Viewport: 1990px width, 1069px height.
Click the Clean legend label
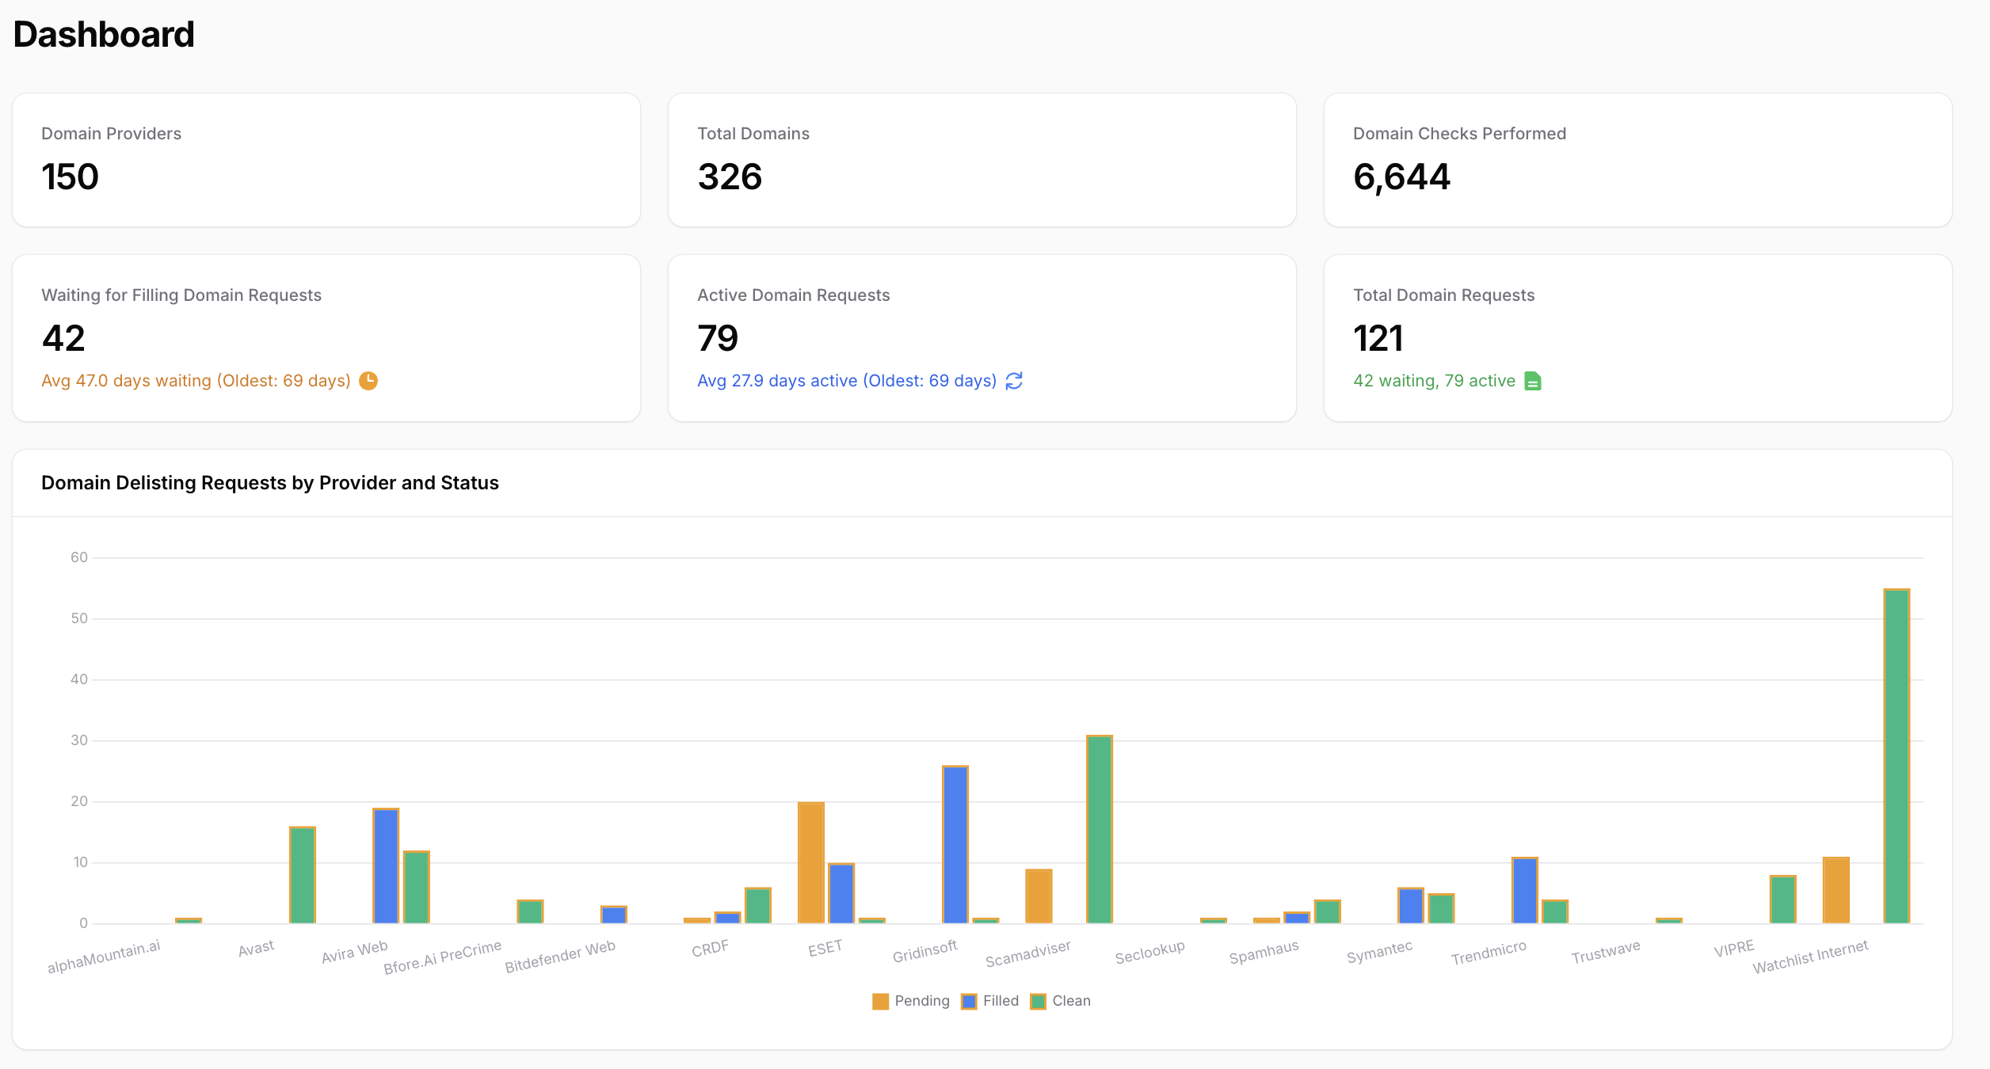[1071, 1001]
